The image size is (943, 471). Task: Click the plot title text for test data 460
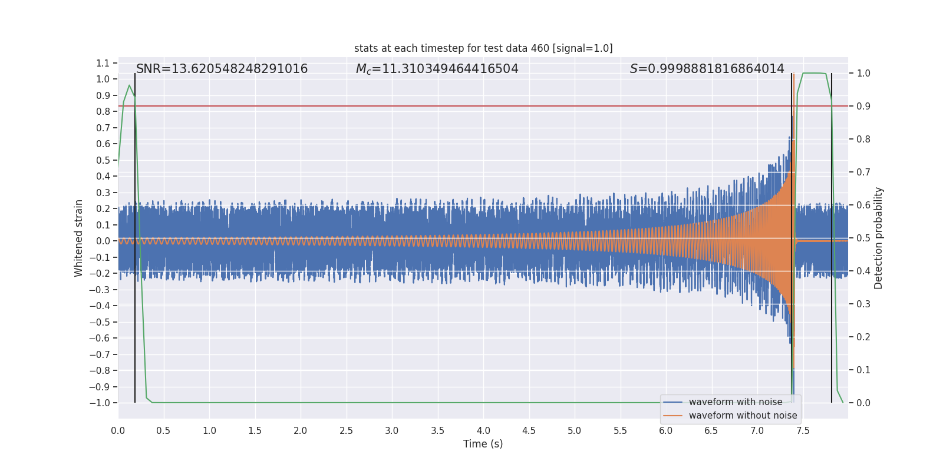click(483, 48)
